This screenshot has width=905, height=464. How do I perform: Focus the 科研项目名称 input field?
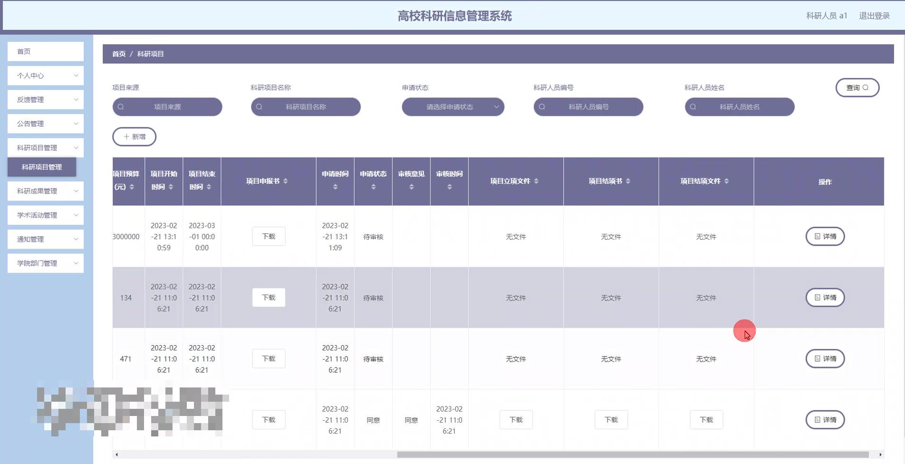306,107
